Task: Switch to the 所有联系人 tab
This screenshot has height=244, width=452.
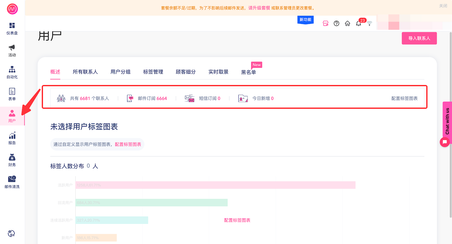Action: click(x=85, y=72)
